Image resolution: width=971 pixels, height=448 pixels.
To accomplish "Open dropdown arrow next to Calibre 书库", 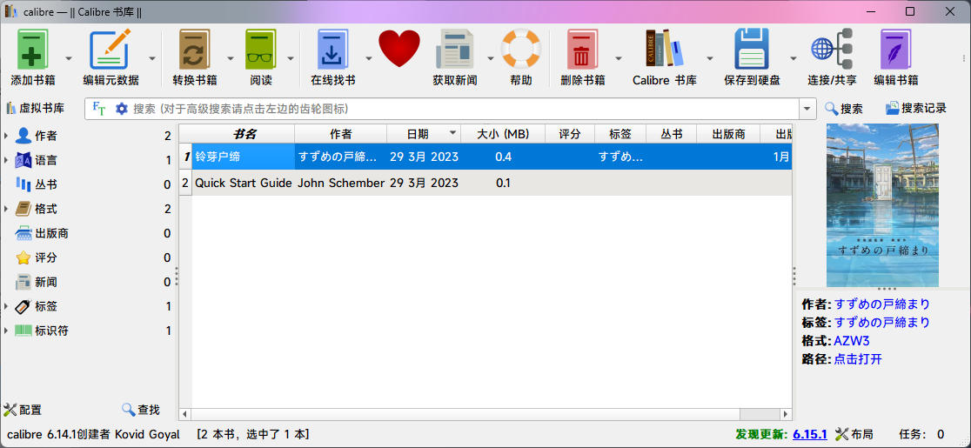I will point(710,59).
